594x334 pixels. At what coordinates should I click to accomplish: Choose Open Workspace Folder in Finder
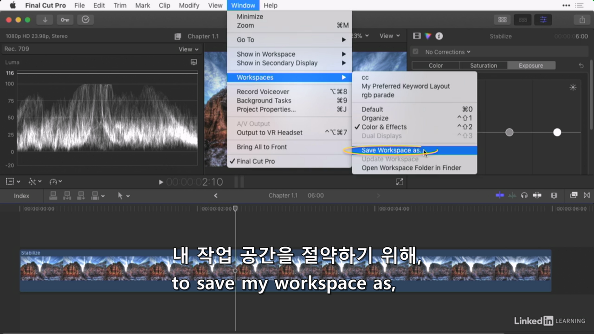[414, 168]
